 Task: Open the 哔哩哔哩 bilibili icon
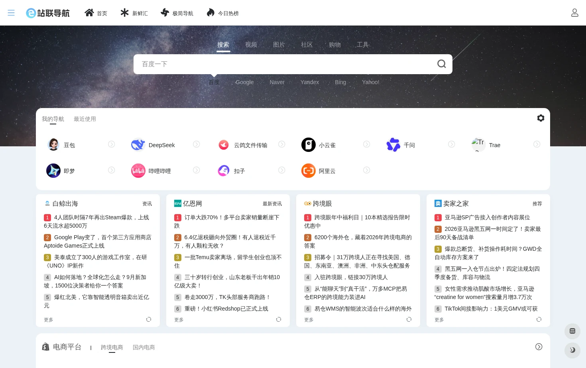click(138, 171)
